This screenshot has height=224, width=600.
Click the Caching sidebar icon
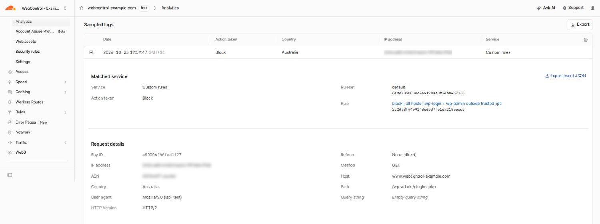point(10,92)
